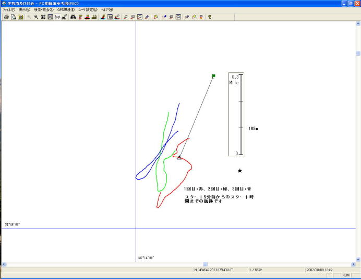Toggle the chart list panel icon
Image resolution: width=361 pixels, height=279 pixels.
(50, 17)
